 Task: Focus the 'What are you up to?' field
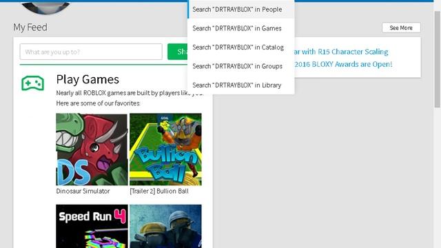pos(91,52)
